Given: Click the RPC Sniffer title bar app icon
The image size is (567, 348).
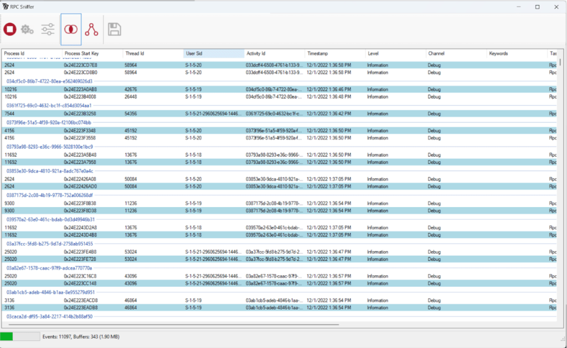Looking at the screenshot, I should pyautogui.click(x=5, y=6).
